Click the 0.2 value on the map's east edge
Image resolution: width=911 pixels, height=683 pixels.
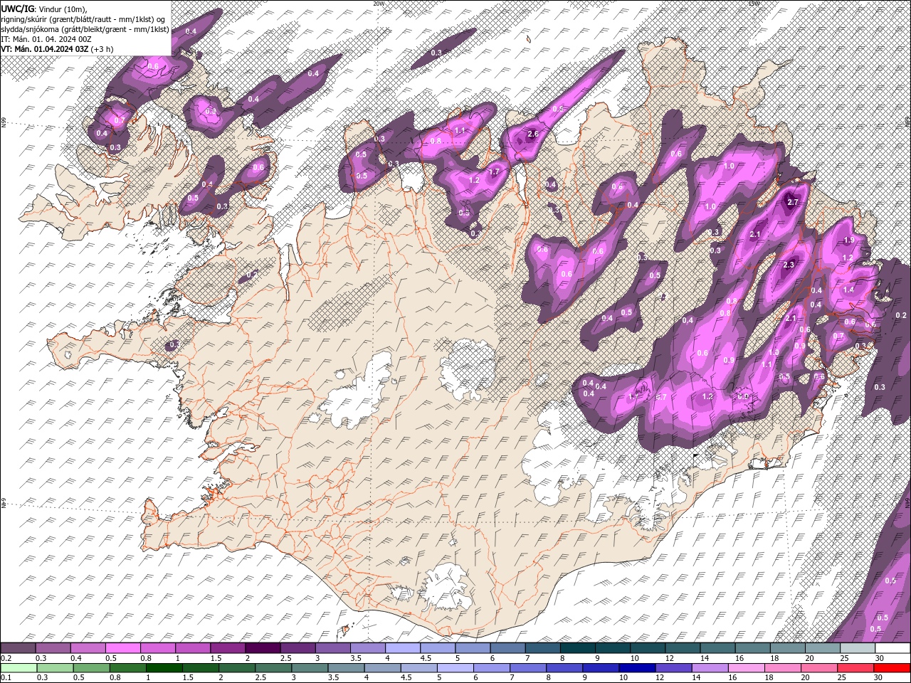(x=900, y=315)
